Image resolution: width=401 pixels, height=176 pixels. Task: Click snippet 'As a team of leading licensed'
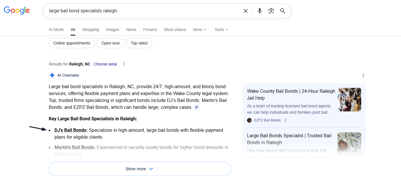click(x=289, y=109)
